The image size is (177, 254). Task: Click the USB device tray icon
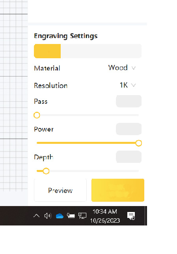click(71, 216)
